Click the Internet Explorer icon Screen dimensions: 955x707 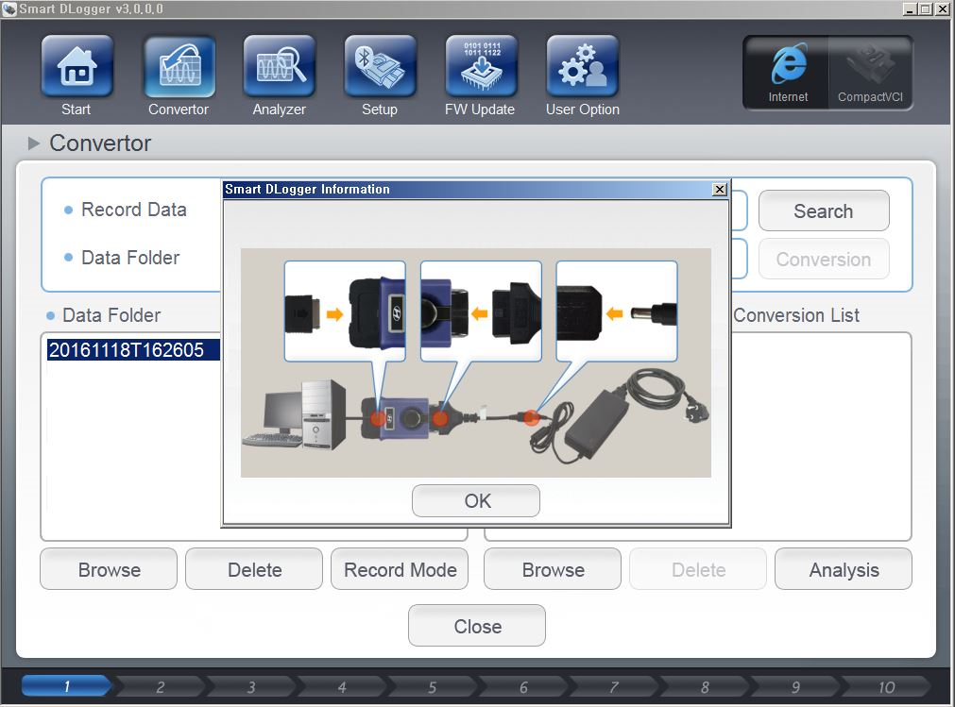[788, 73]
